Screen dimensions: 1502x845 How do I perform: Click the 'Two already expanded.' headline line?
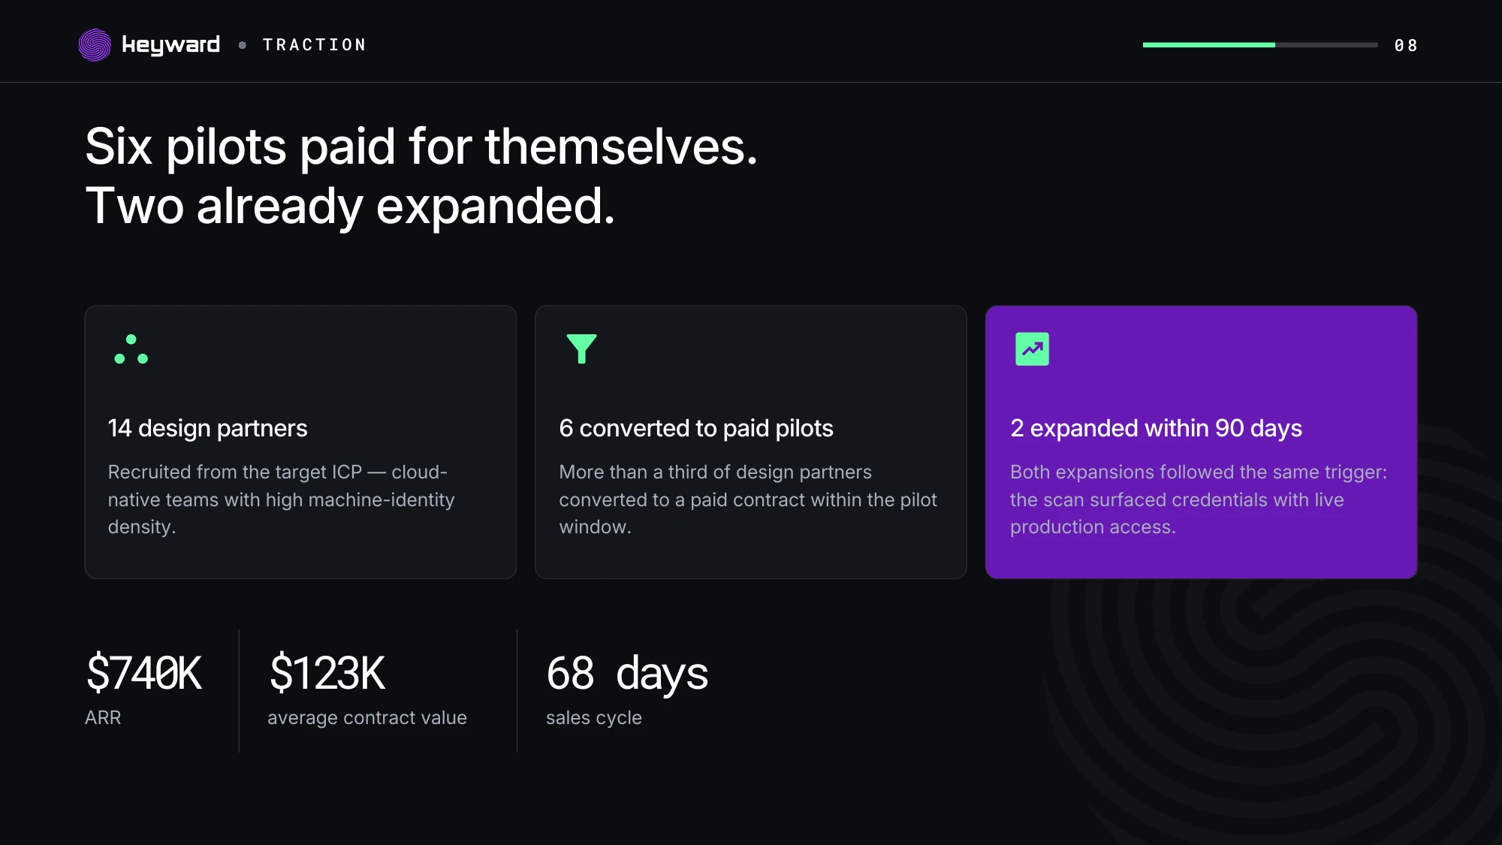point(350,206)
